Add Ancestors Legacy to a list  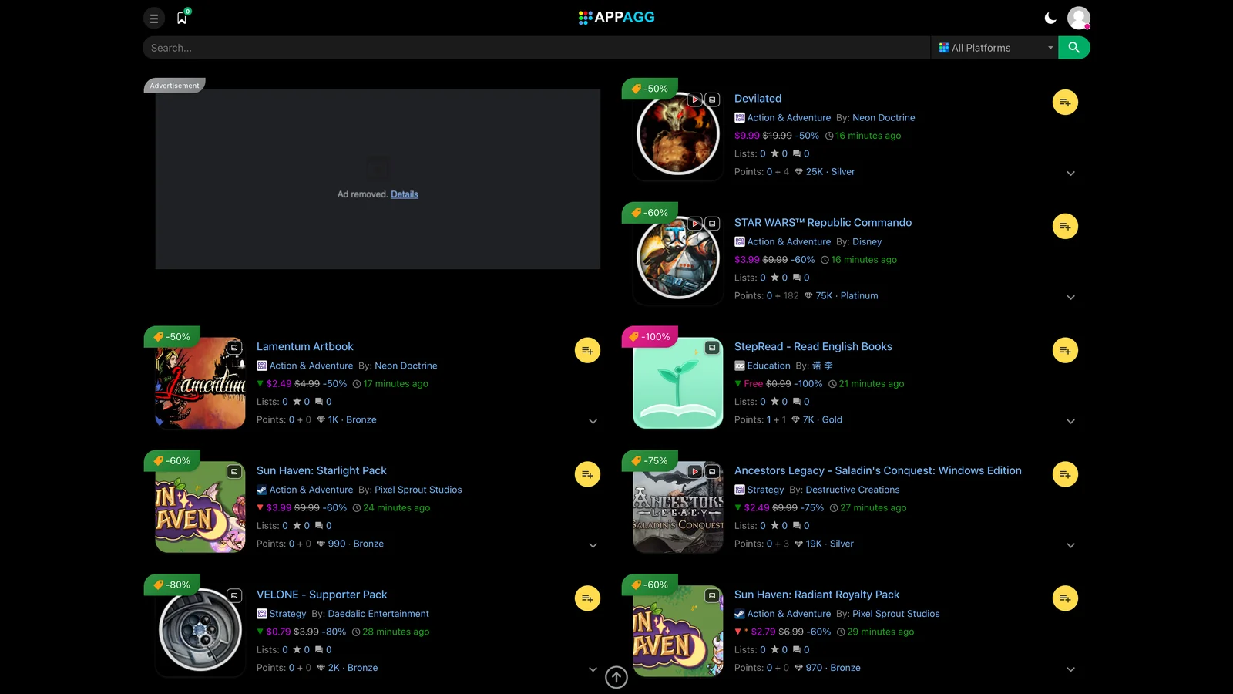coord(1065,475)
